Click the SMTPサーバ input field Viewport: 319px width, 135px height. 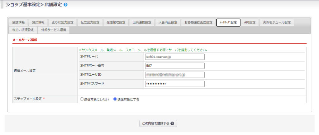click(x=175, y=57)
